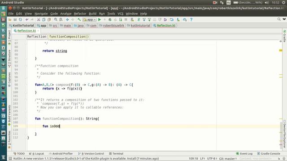Toggle the Project tool window

pyautogui.click(x=9, y=38)
